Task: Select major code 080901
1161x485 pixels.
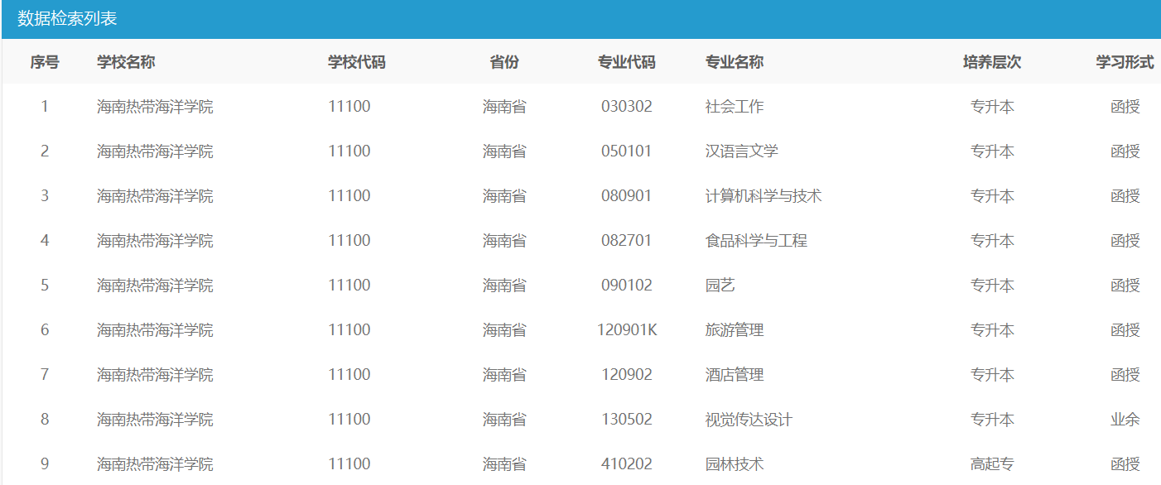Action: 627,196
